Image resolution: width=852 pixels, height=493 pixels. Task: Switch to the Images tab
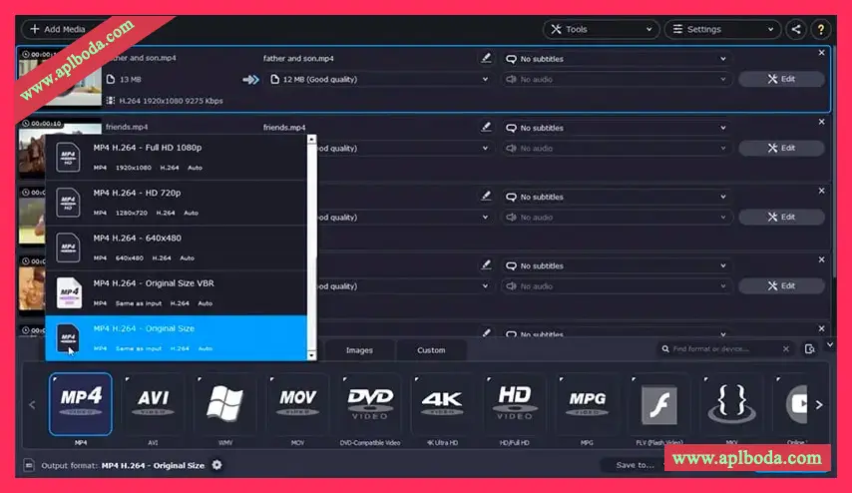point(359,350)
